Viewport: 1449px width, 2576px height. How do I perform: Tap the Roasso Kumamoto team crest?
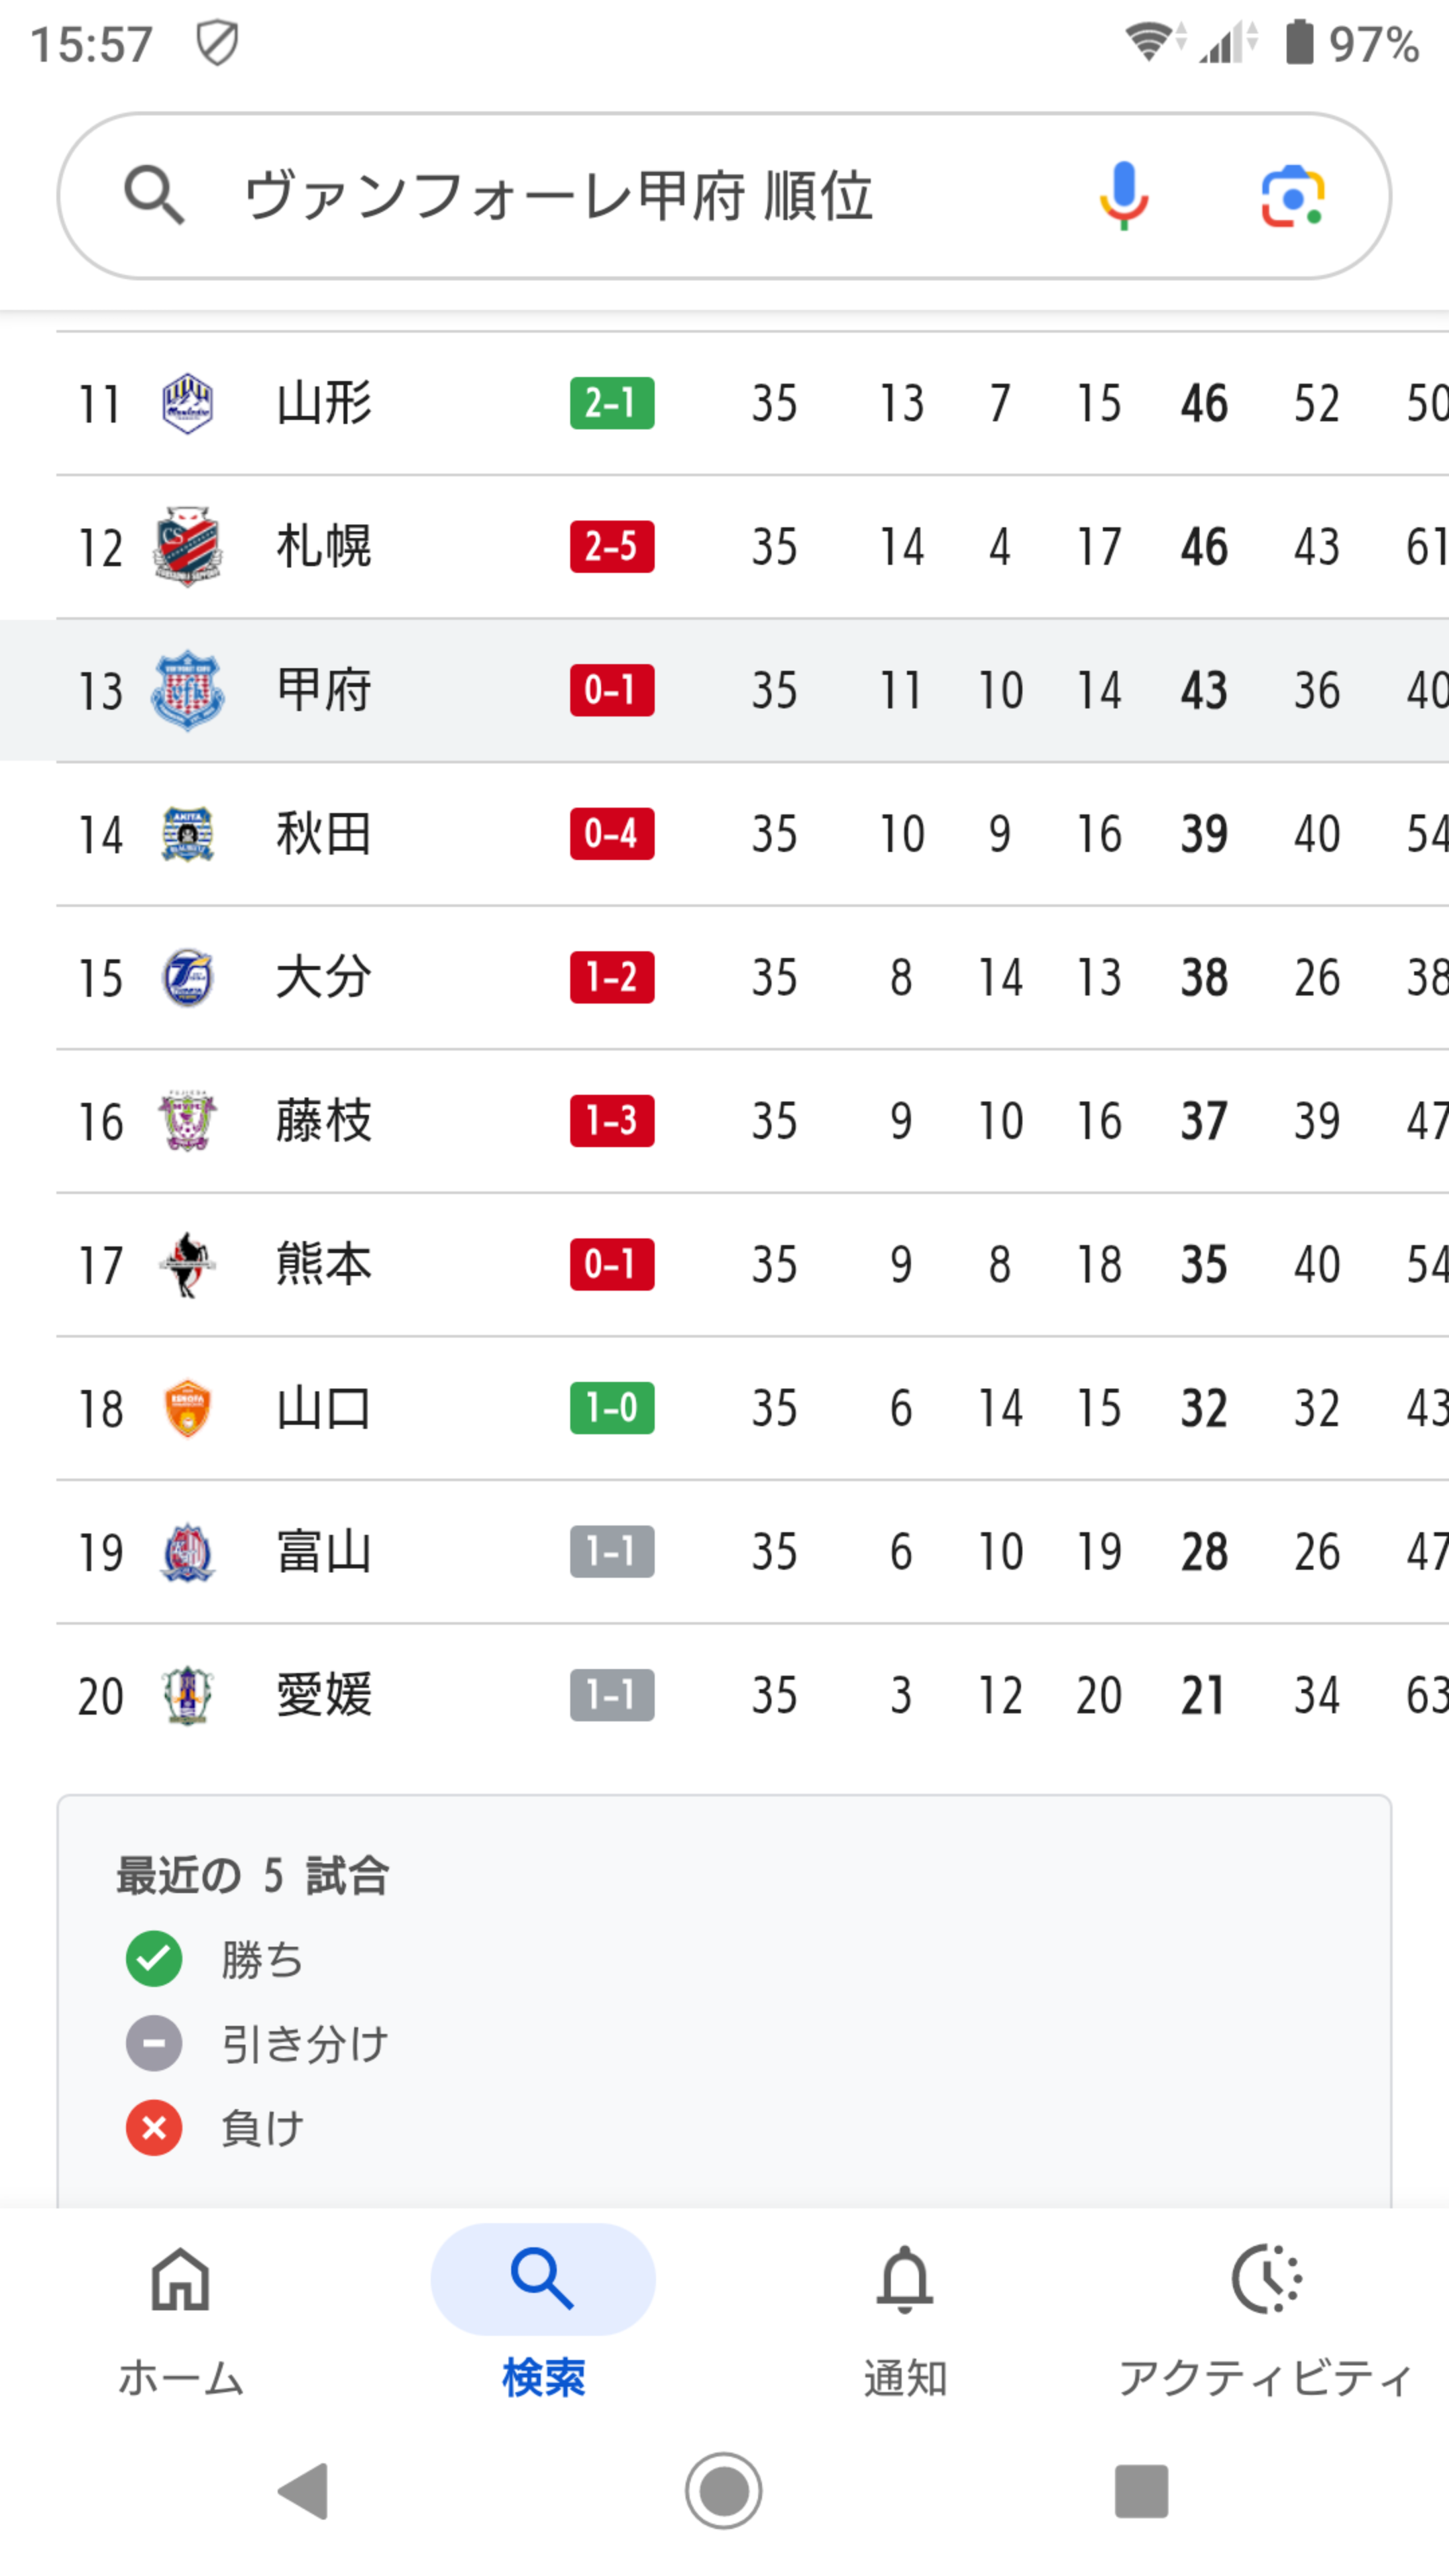[x=187, y=1265]
